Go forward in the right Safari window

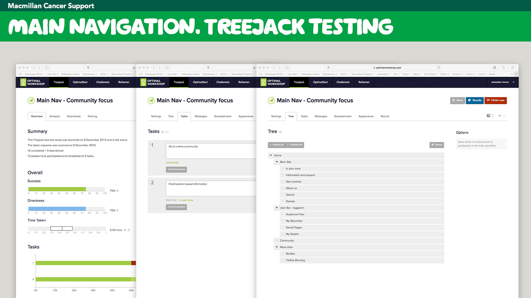pos(279,68)
